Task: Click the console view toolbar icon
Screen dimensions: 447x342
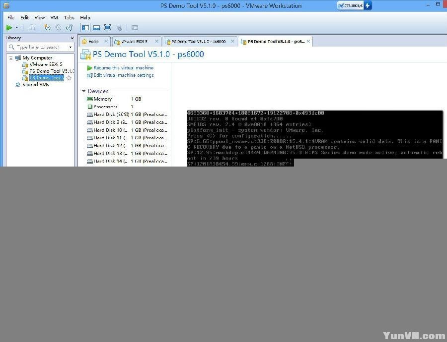Action: 135,28
